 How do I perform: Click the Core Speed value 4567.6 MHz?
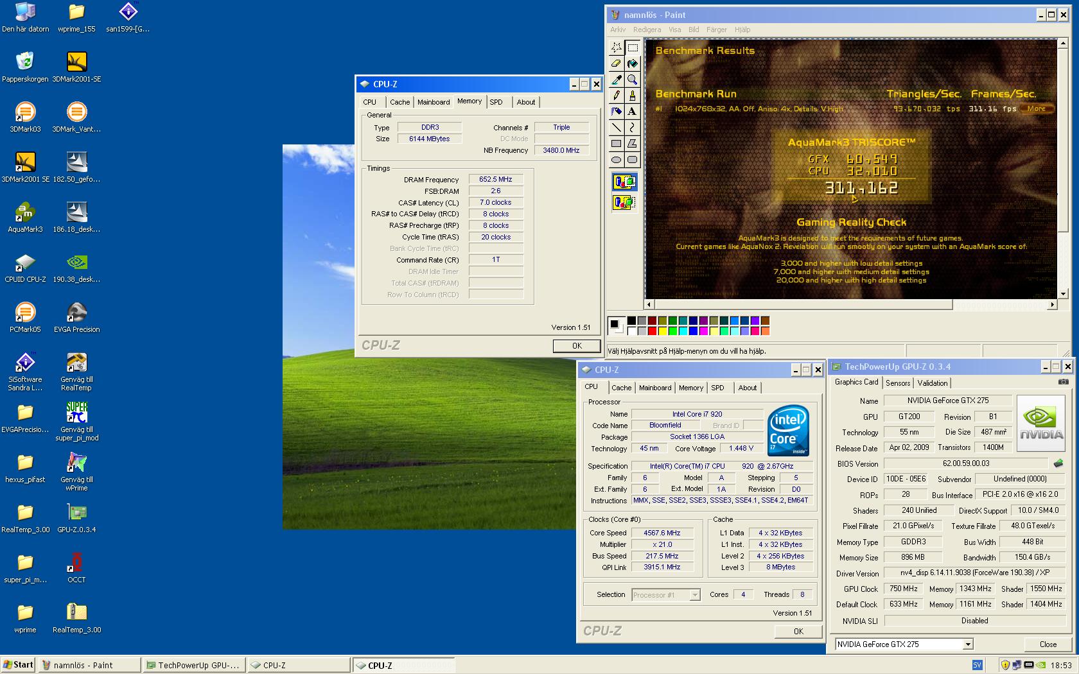point(662,533)
